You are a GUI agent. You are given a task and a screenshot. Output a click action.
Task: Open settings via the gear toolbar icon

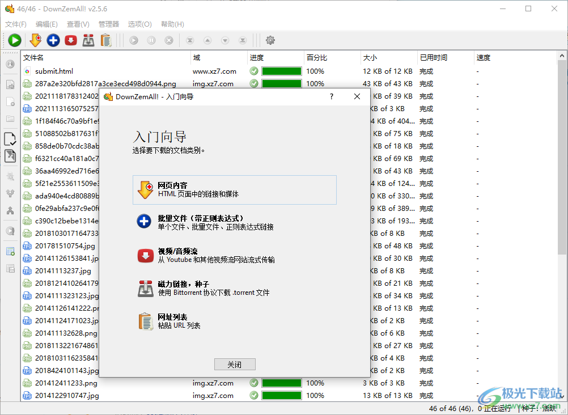click(270, 40)
